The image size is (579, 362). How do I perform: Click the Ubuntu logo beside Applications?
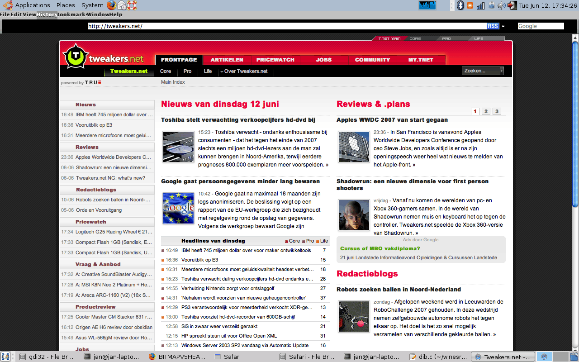(x=8, y=5)
